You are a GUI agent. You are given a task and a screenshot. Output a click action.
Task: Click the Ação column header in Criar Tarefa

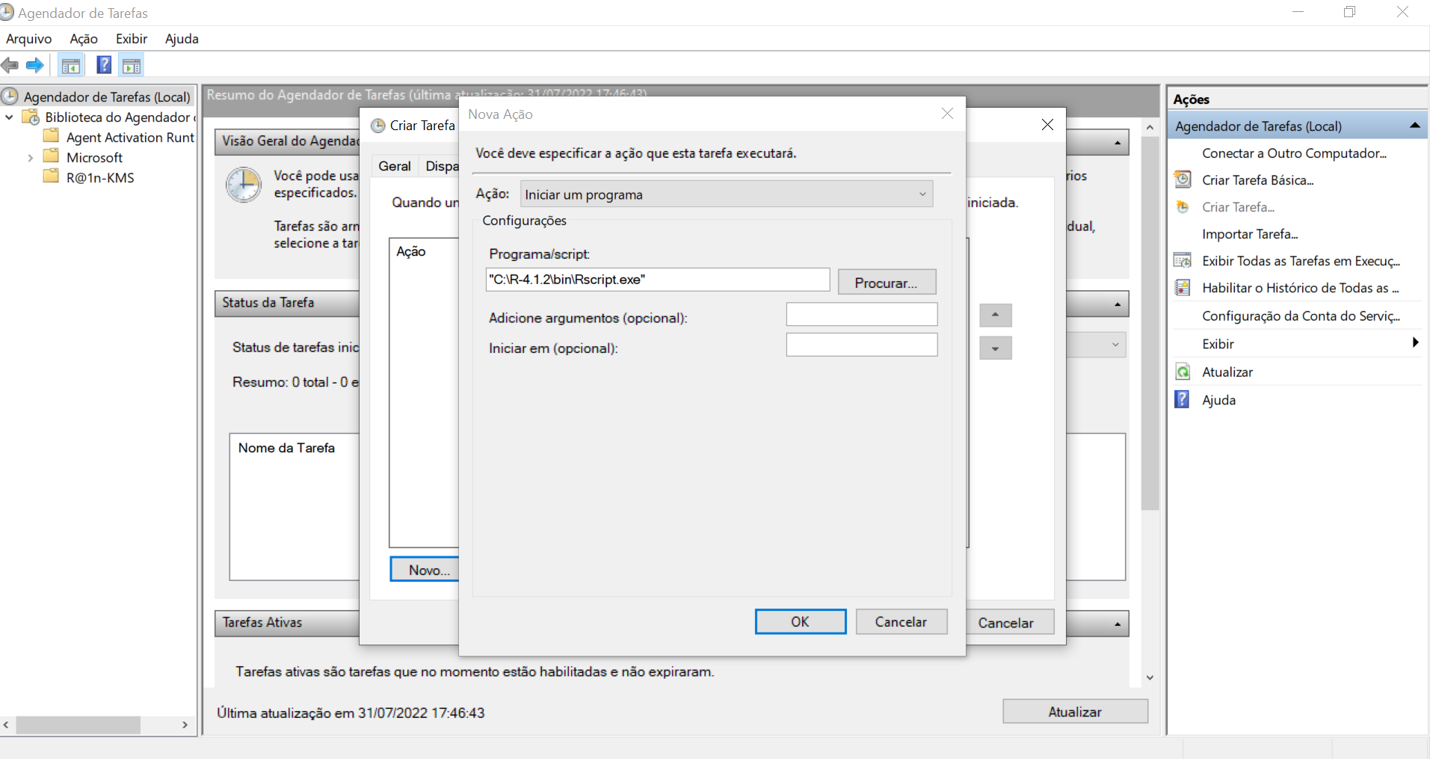[411, 251]
